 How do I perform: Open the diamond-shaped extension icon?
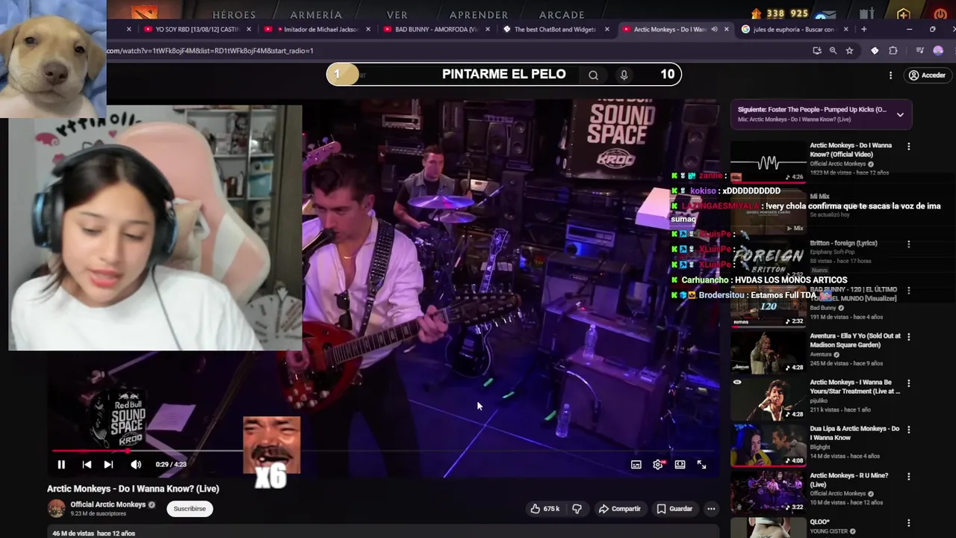click(875, 51)
